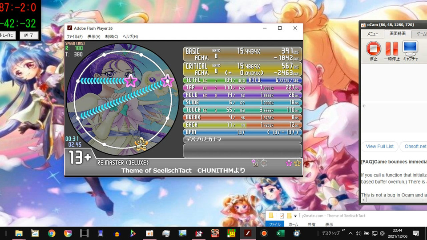
Task: Open the 表示 tab in the Explorer window
Action: (329, 224)
